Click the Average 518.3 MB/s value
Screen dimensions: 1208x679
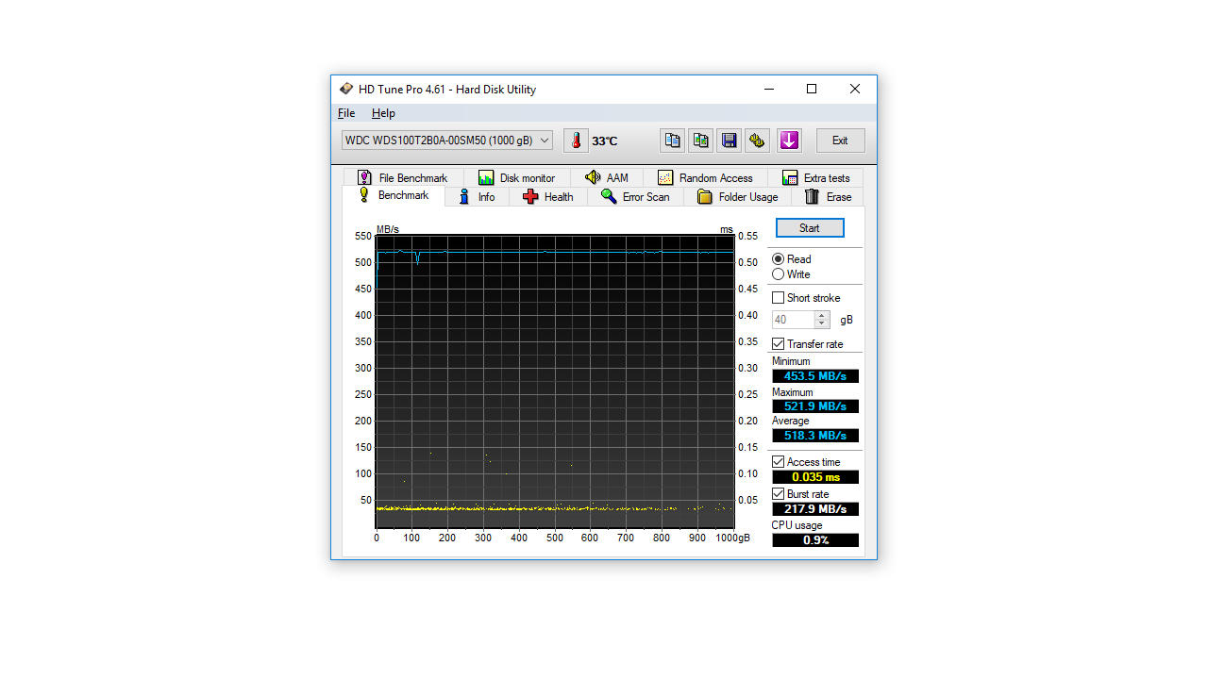[x=815, y=436]
